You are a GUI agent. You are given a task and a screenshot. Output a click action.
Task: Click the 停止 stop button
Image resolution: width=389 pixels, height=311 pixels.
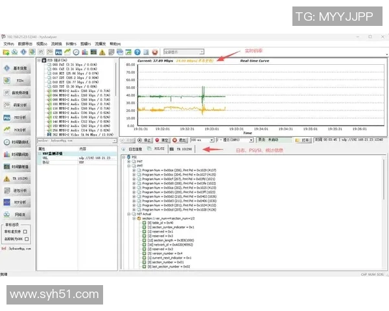click(x=145, y=139)
